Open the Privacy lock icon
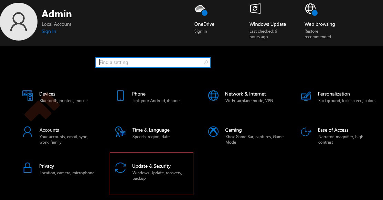 pos(28,168)
